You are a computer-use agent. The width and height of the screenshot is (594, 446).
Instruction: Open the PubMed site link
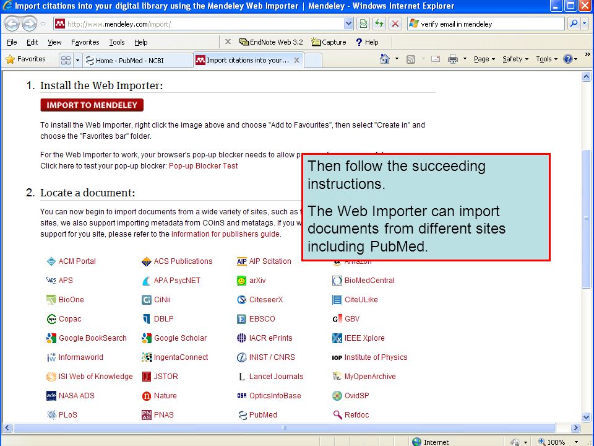click(x=263, y=415)
